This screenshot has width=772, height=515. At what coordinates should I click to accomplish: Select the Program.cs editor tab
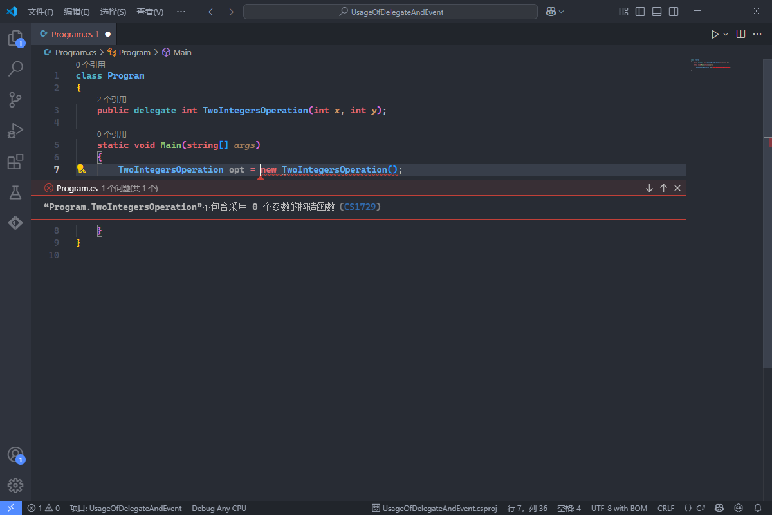[71, 34]
